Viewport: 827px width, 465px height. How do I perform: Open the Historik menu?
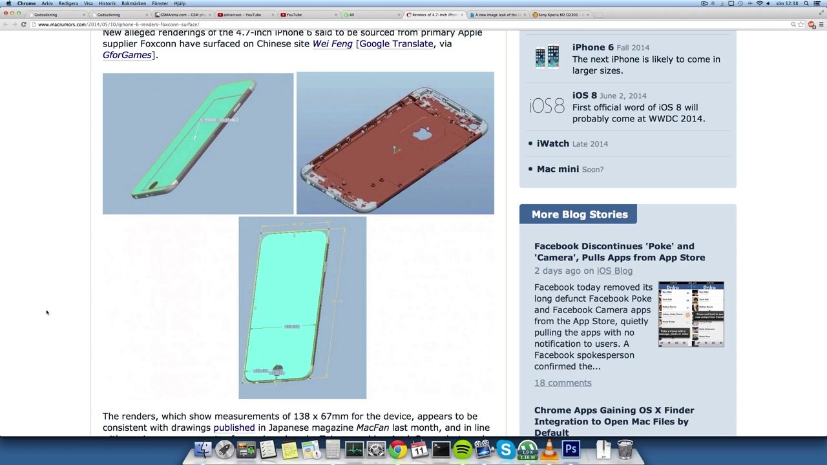tap(107, 3)
